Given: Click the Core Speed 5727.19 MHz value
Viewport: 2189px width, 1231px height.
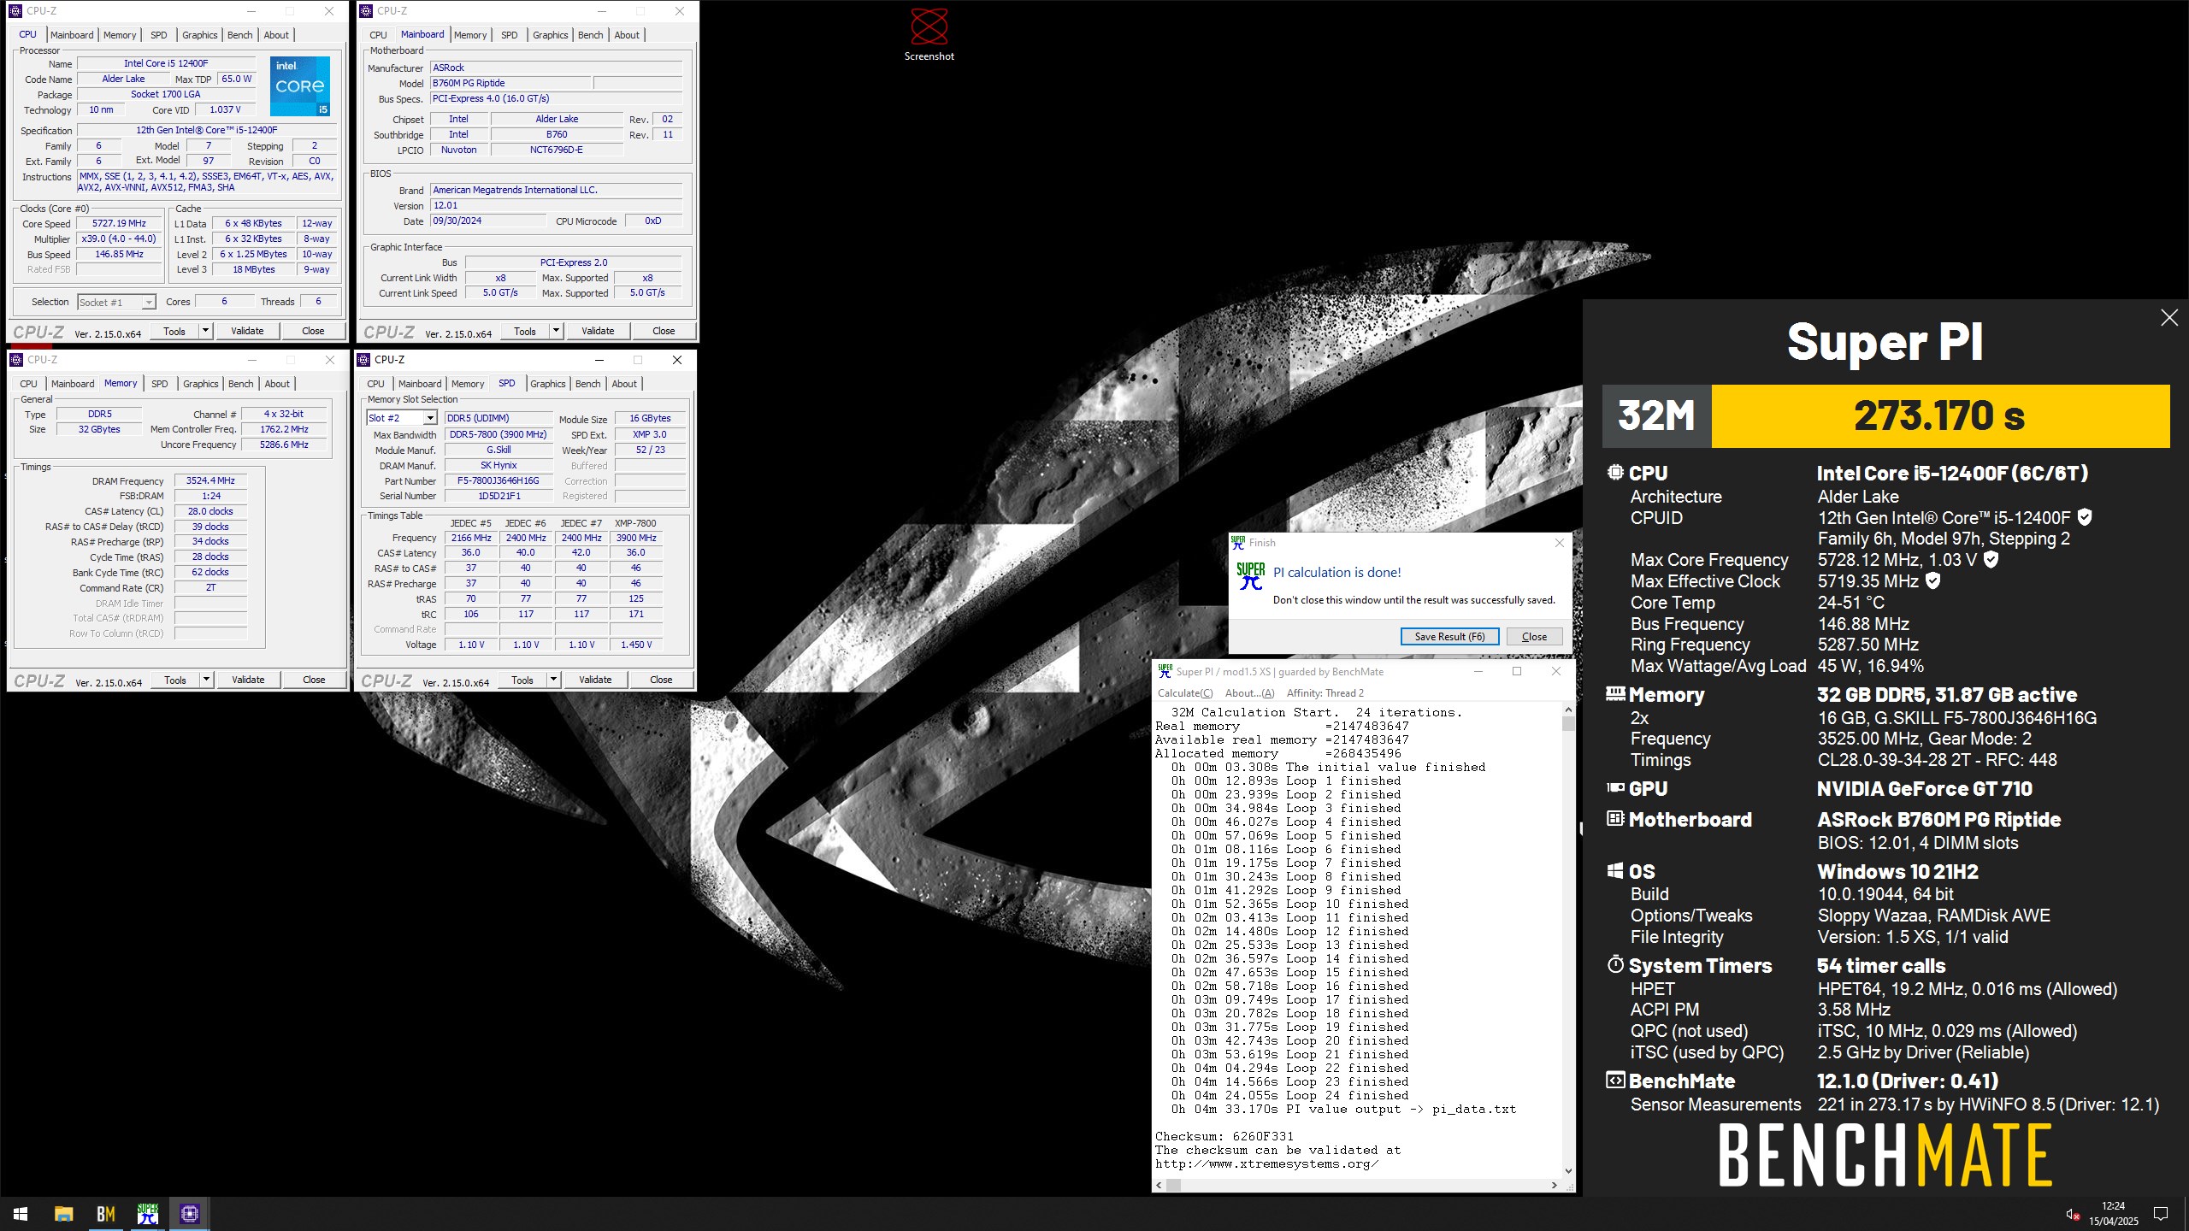Looking at the screenshot, I should tap(120, 224).
